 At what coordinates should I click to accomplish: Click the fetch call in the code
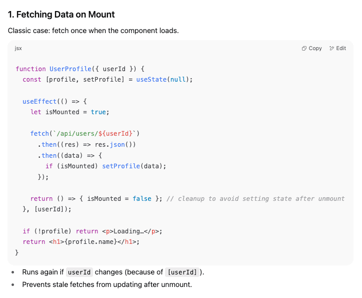(38, 134)
